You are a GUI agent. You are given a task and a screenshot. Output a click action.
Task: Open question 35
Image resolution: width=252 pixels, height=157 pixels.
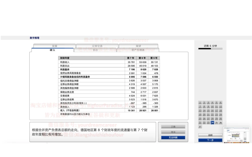point(216,122)
